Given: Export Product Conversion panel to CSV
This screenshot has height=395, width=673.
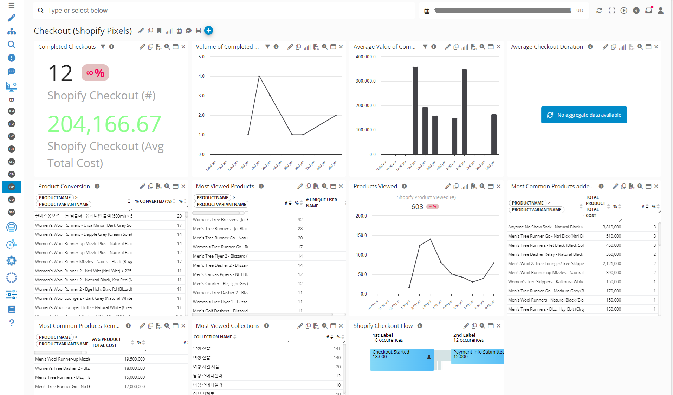Looking at the screenshot, I should click(x=158, y=187).
